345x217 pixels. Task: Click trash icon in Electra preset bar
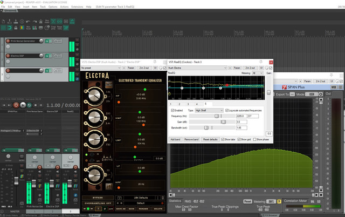[x=163, y=198]
